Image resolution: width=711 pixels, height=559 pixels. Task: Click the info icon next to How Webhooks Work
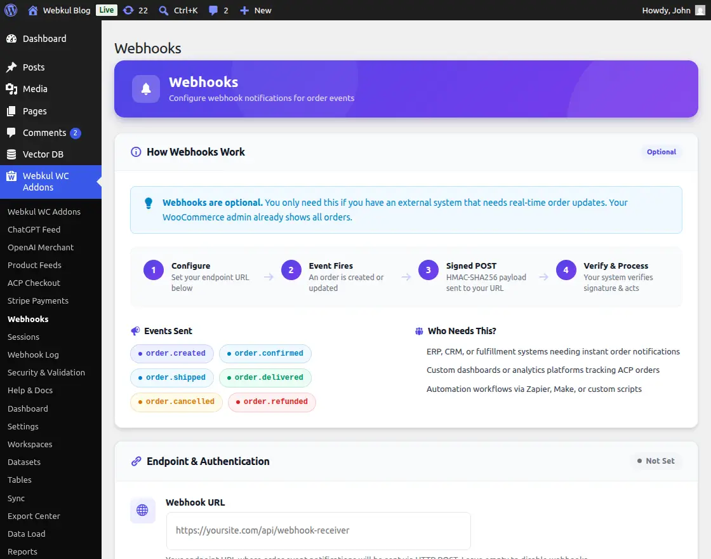(x=135, y=152)
